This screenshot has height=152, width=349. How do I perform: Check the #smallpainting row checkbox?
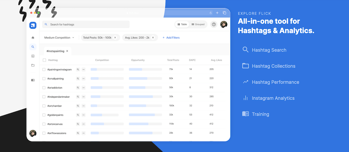(44, 79)
